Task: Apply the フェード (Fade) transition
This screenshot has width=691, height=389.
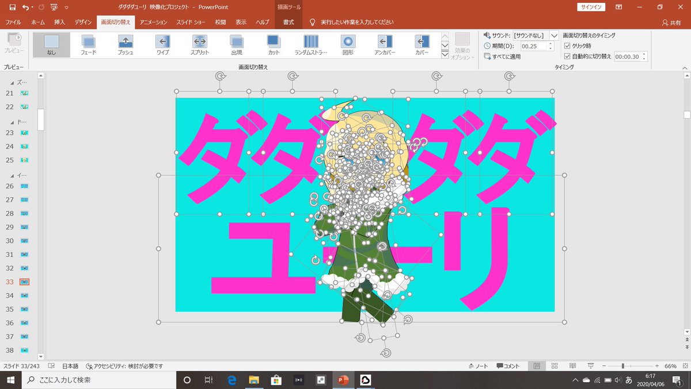Action: tap(88, 44)
